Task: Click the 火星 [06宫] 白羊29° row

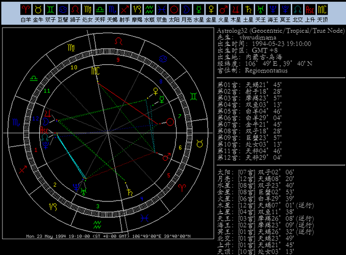Action: (256, 199)
